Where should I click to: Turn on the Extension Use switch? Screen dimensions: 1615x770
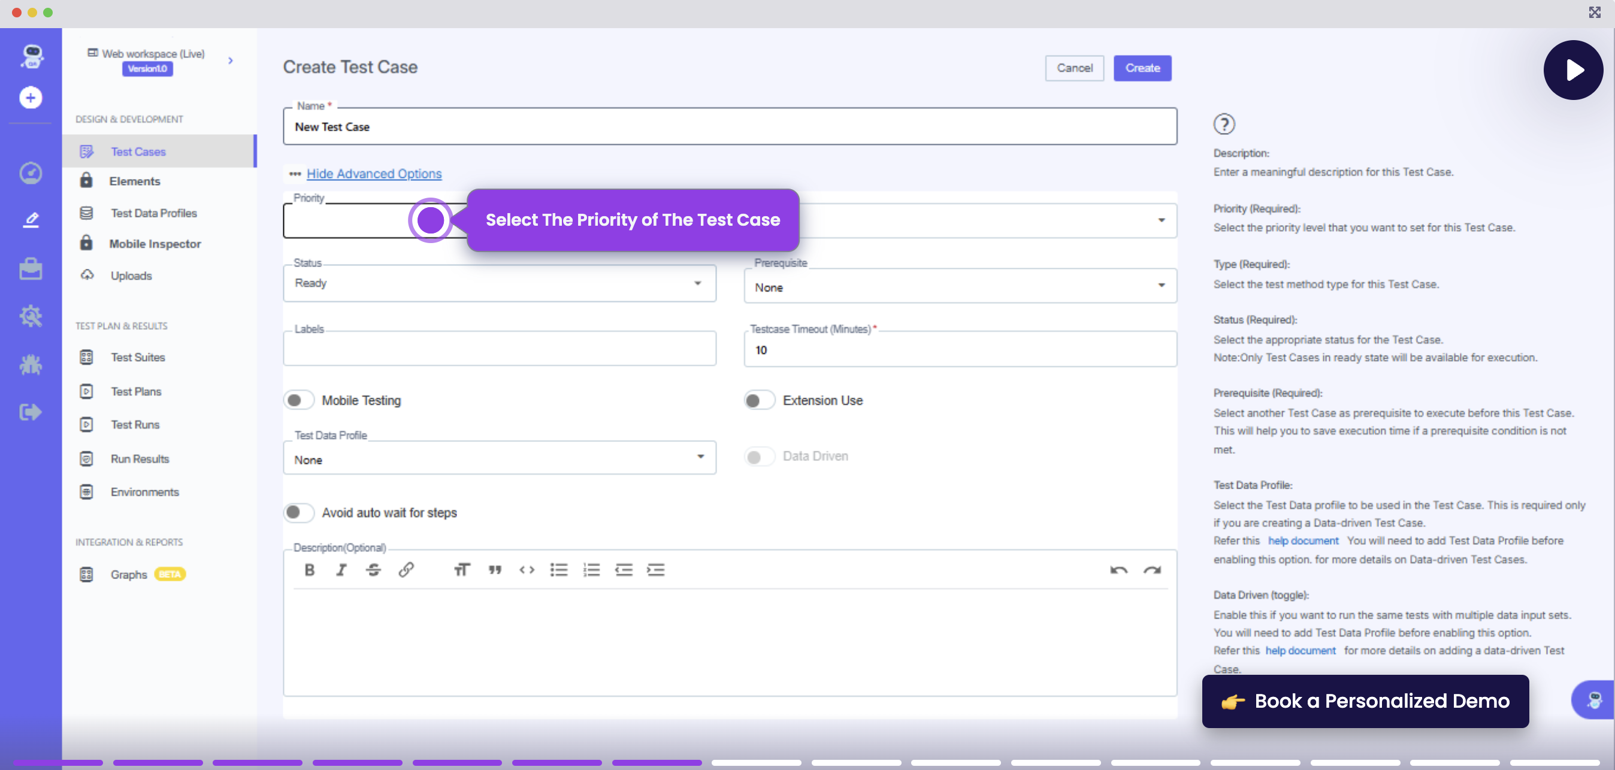[758, 401]
